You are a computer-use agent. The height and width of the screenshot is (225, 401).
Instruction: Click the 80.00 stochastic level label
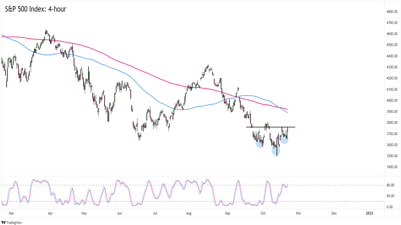click(390, 185)
